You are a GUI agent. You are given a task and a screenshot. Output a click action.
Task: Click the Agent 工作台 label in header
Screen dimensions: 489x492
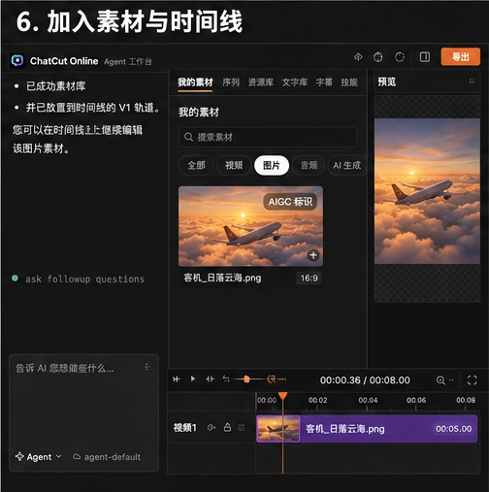click(x=128, y=61)
